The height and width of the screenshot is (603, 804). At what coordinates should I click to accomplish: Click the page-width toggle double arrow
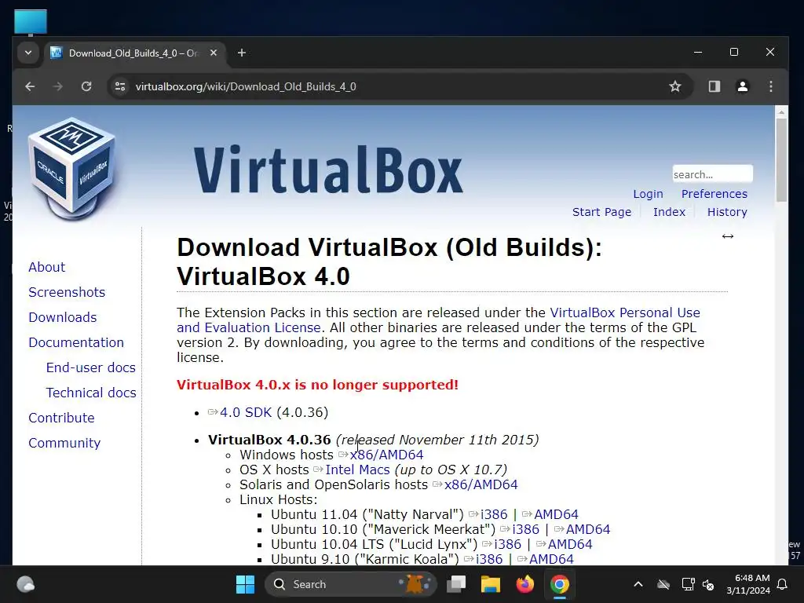(728, 236)
